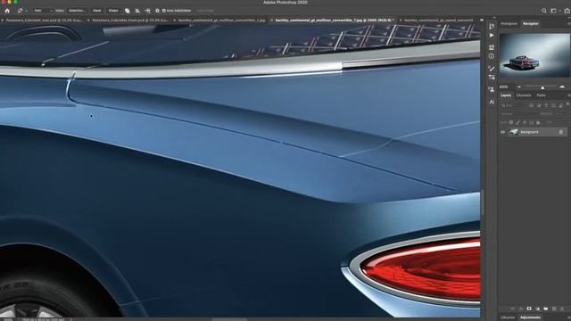Screen dimensions: 571x321
Task: Toggle layer filtering on/off switch
Action: (567, 104)
